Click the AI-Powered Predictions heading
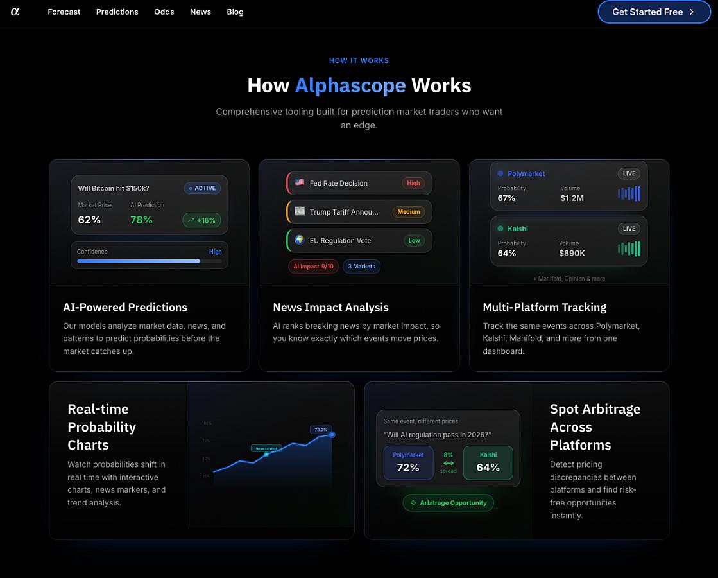This screenshot has width=718, height=578. pos(125,308)
